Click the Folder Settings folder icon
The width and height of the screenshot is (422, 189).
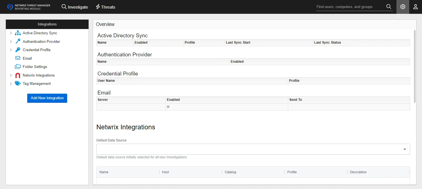18,67
